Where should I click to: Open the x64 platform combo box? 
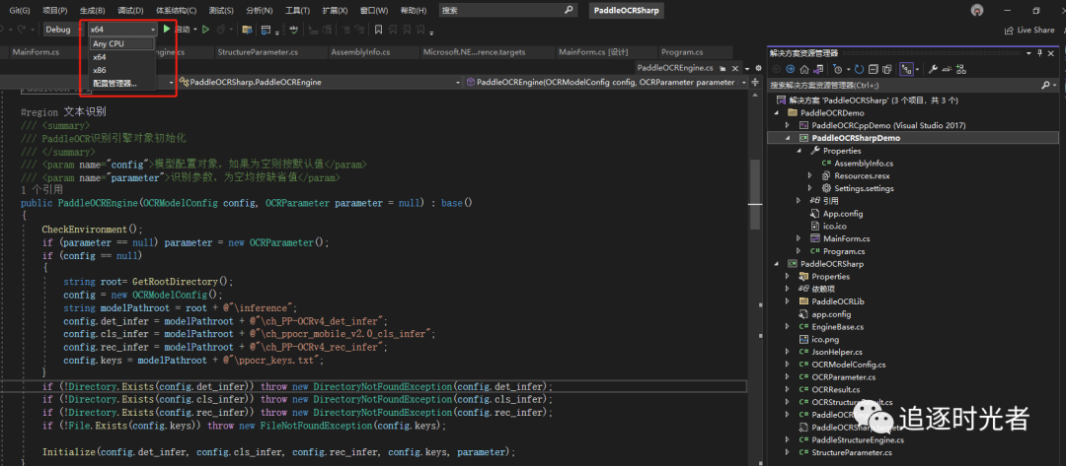tap(122, 30)
